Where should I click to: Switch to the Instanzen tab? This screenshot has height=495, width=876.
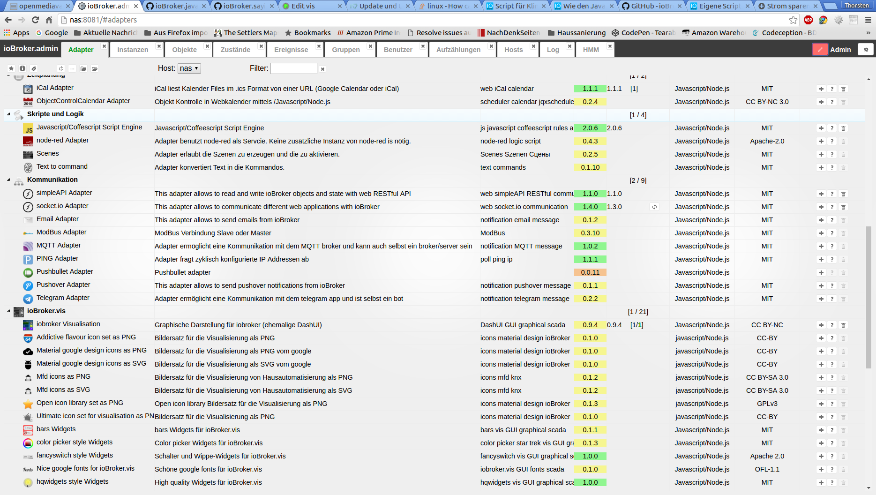pyautogui.click(x=133, y=50)
